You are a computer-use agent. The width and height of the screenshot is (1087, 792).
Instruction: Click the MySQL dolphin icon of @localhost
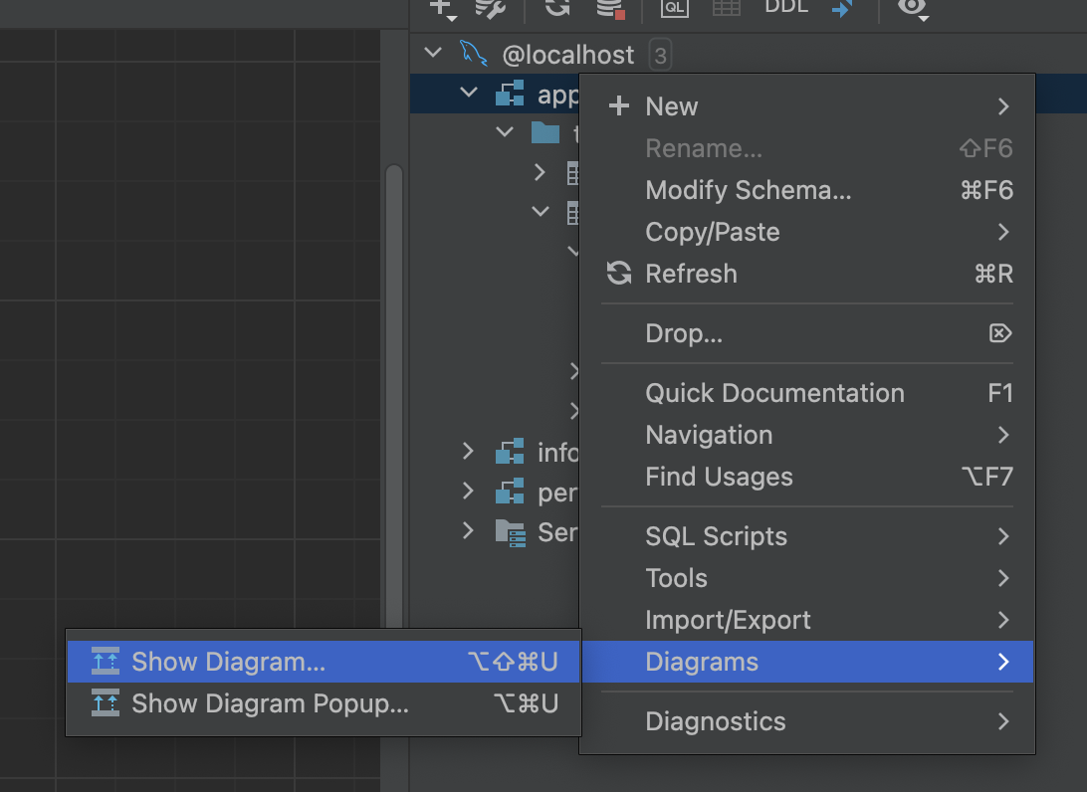[x=474, y=54]
